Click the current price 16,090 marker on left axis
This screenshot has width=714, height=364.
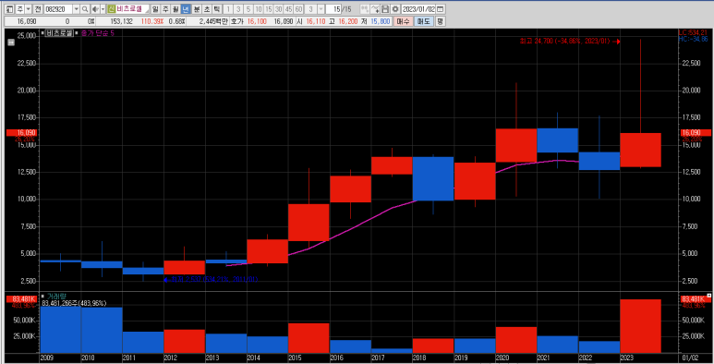21,132
